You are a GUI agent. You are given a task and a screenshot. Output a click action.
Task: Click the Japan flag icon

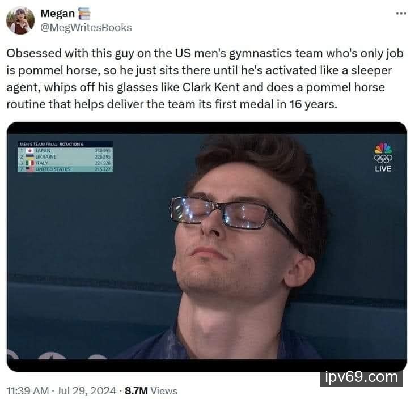[x=30, y=151]
